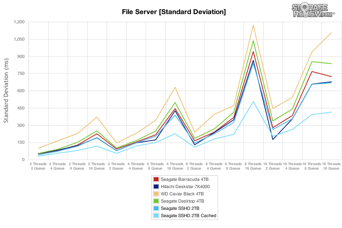Click the '300' y-axis label
Image resolution: width=342 pixels, height=228 pixels.
tap(21, 125)
